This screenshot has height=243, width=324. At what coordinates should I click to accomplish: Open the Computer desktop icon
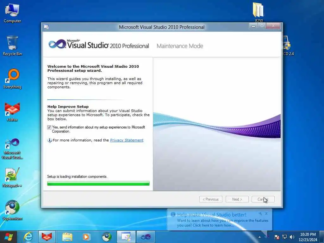coord(12,13)
